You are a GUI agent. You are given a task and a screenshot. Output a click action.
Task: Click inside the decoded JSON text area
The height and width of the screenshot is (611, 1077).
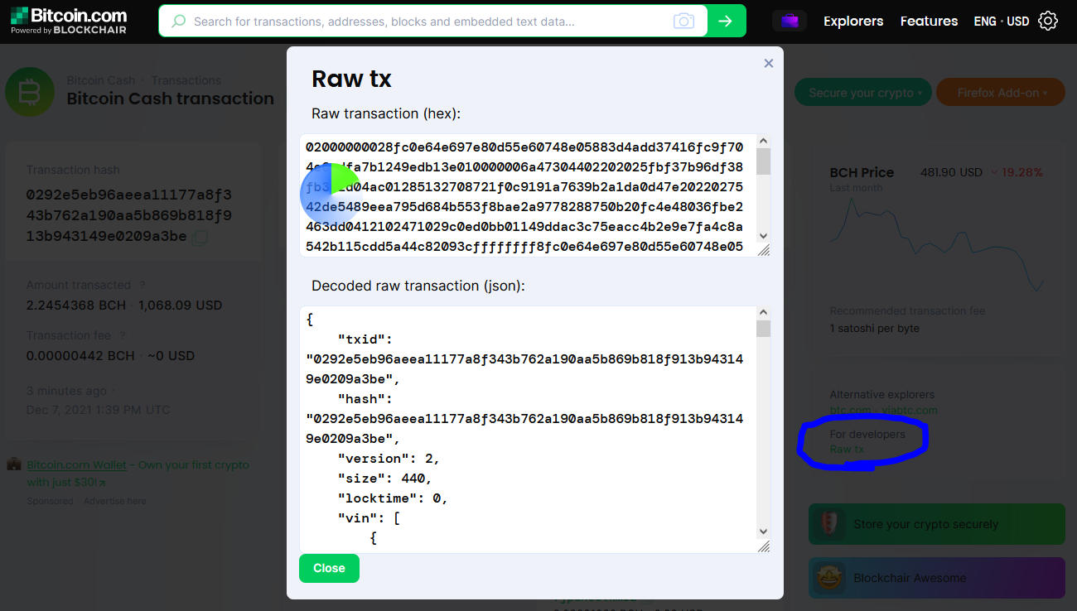529,429
